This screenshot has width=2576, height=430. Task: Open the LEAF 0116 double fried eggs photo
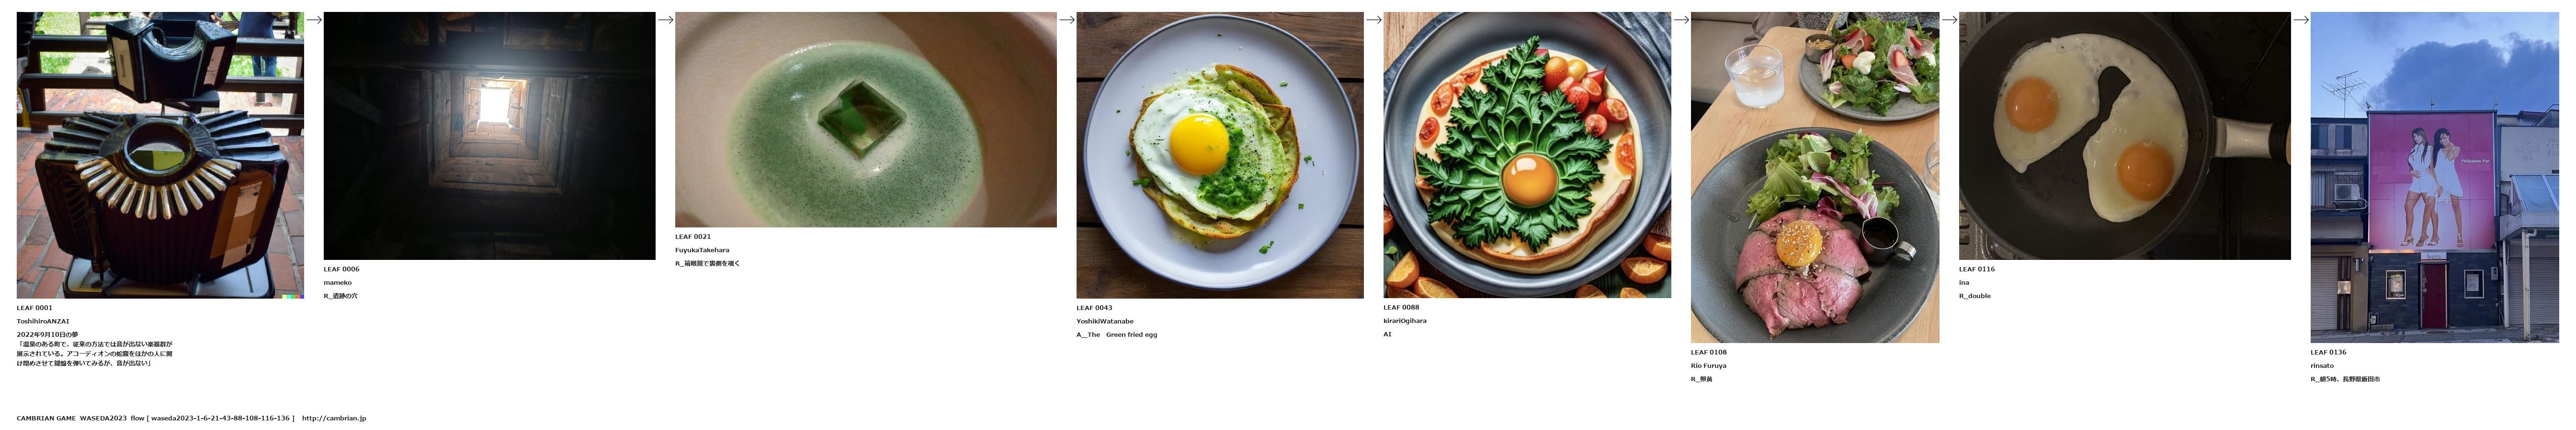pos(2125,136)
